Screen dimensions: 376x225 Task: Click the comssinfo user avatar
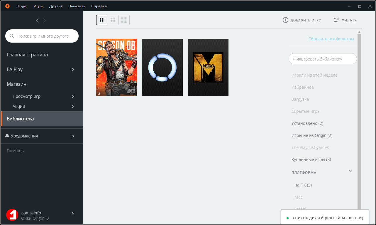(12, 215)
